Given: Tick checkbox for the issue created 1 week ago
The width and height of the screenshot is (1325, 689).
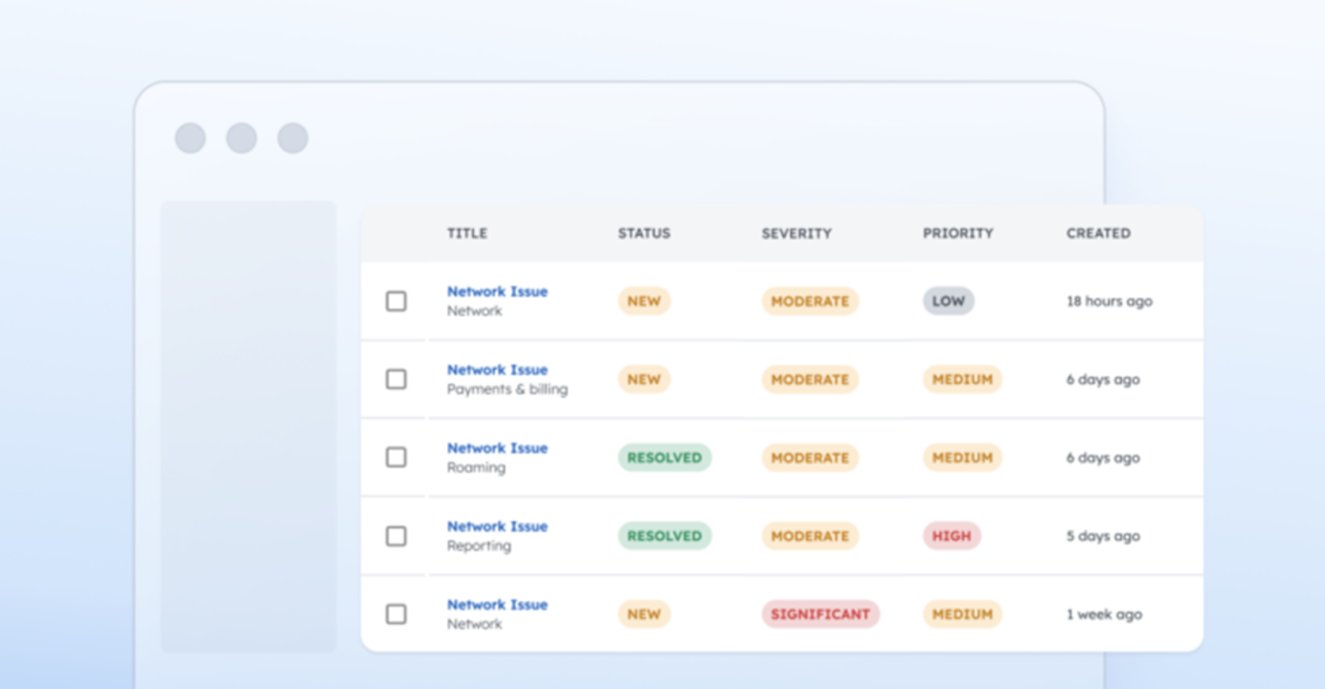Looking at the screenshot, I should (396, 615).
